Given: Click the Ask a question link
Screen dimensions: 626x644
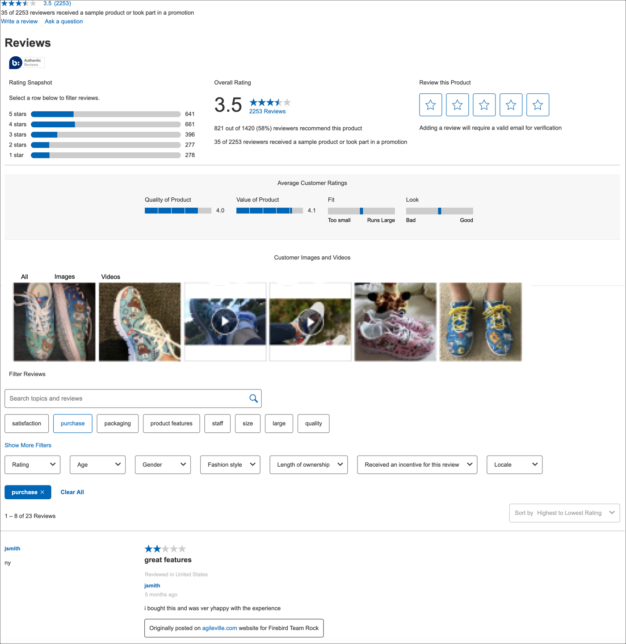Looking at the screenshot, I should (x=64, y=21).
